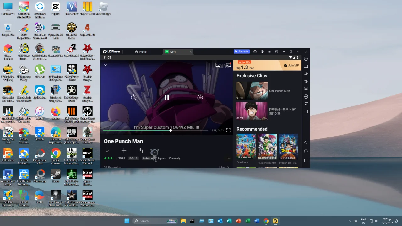Screen dimensions: 402x226
Task: Increase emulator volume from the sidebar
Action: coord(306,74)
